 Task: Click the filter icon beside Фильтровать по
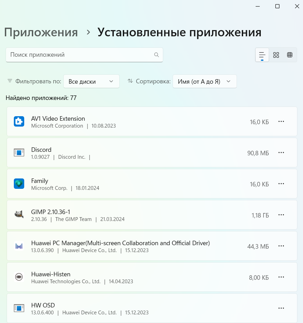(10, 81)
